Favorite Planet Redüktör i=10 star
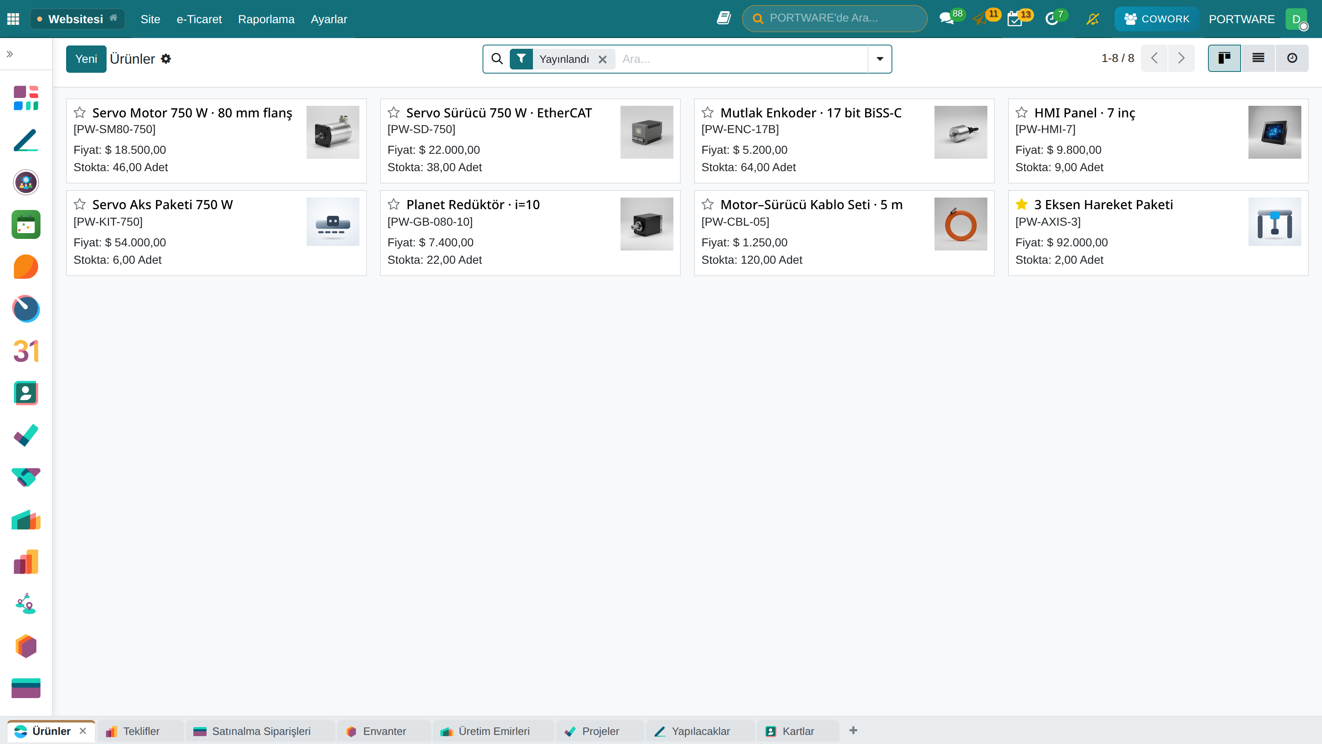The image size is (1322, 744). pos(394,204)
